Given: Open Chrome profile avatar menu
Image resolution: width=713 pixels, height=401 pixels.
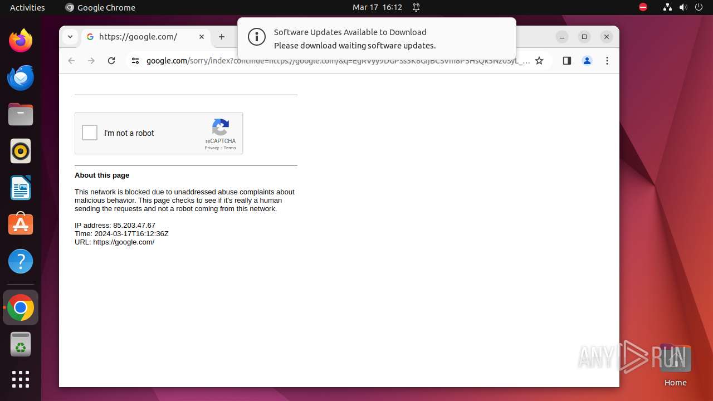Looking at the screenshot, I should (587, 61).
